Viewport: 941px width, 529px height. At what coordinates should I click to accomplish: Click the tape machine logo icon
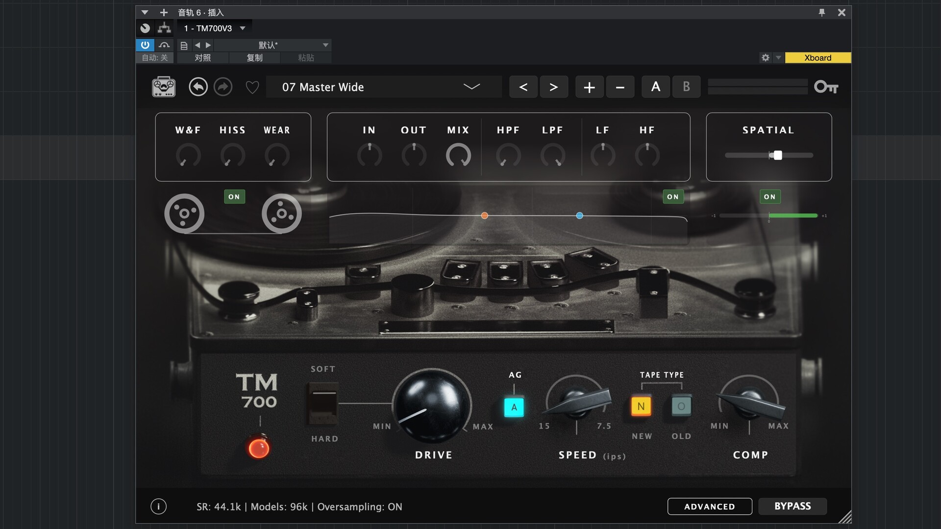[164, 87]
